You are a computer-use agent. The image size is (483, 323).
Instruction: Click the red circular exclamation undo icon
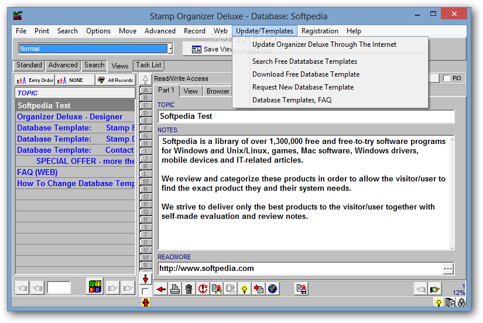[x=203, y=289]
